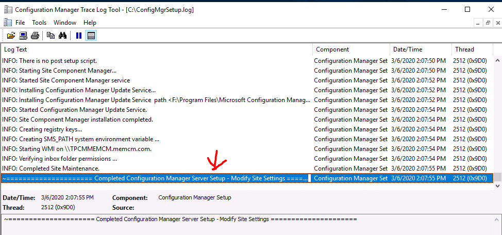Restore the inner log document window
This screenshot has width=502, height=235.
(x=488, y=23)
